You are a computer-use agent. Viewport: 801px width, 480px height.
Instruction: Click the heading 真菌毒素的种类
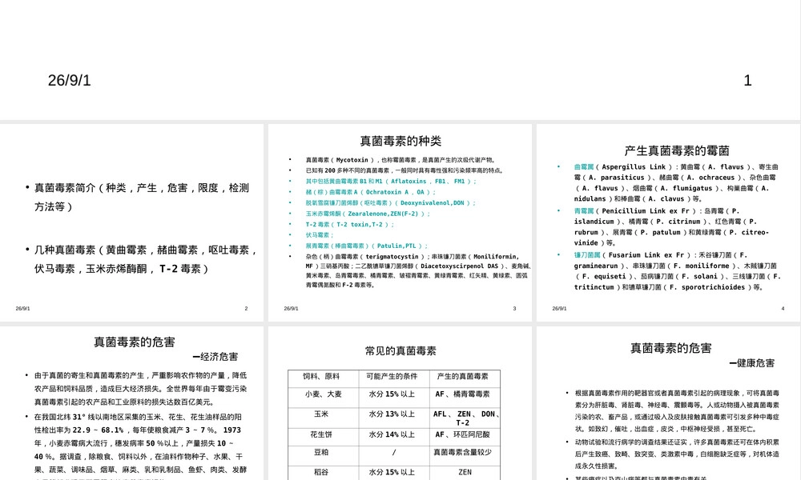[x=400, y=141]
